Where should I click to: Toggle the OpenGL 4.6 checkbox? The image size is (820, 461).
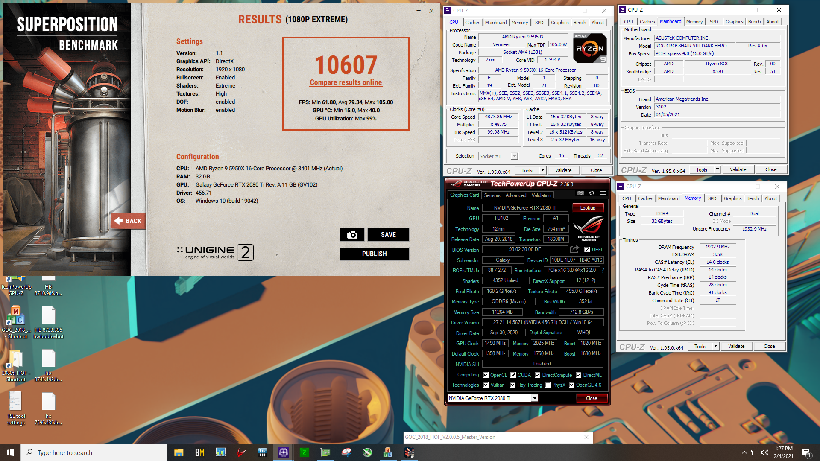(571, 385)
